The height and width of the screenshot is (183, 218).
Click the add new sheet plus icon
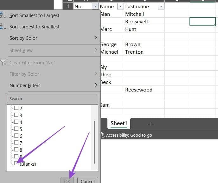151,124
